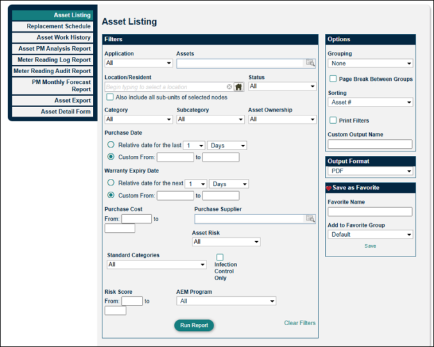Open PM Monthly Forecast Report

pyautogui.click(x=53, y=85)
